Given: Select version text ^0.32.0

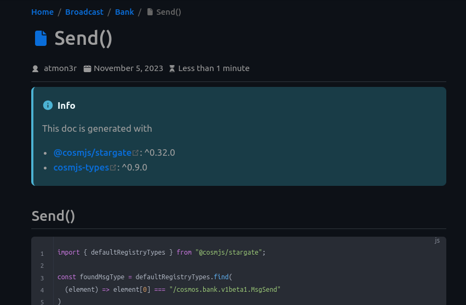Looking at the screenshot, I should (x=159, y=153).
